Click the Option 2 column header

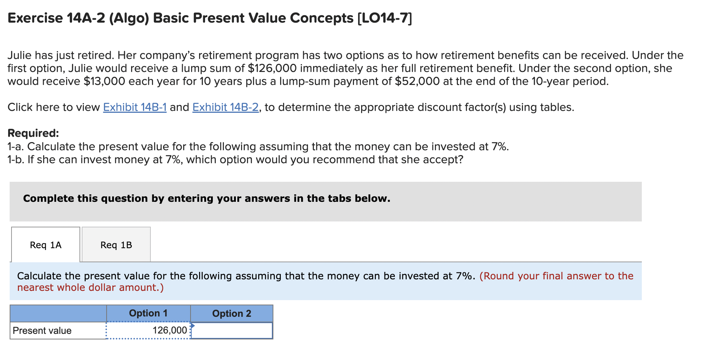231,313
